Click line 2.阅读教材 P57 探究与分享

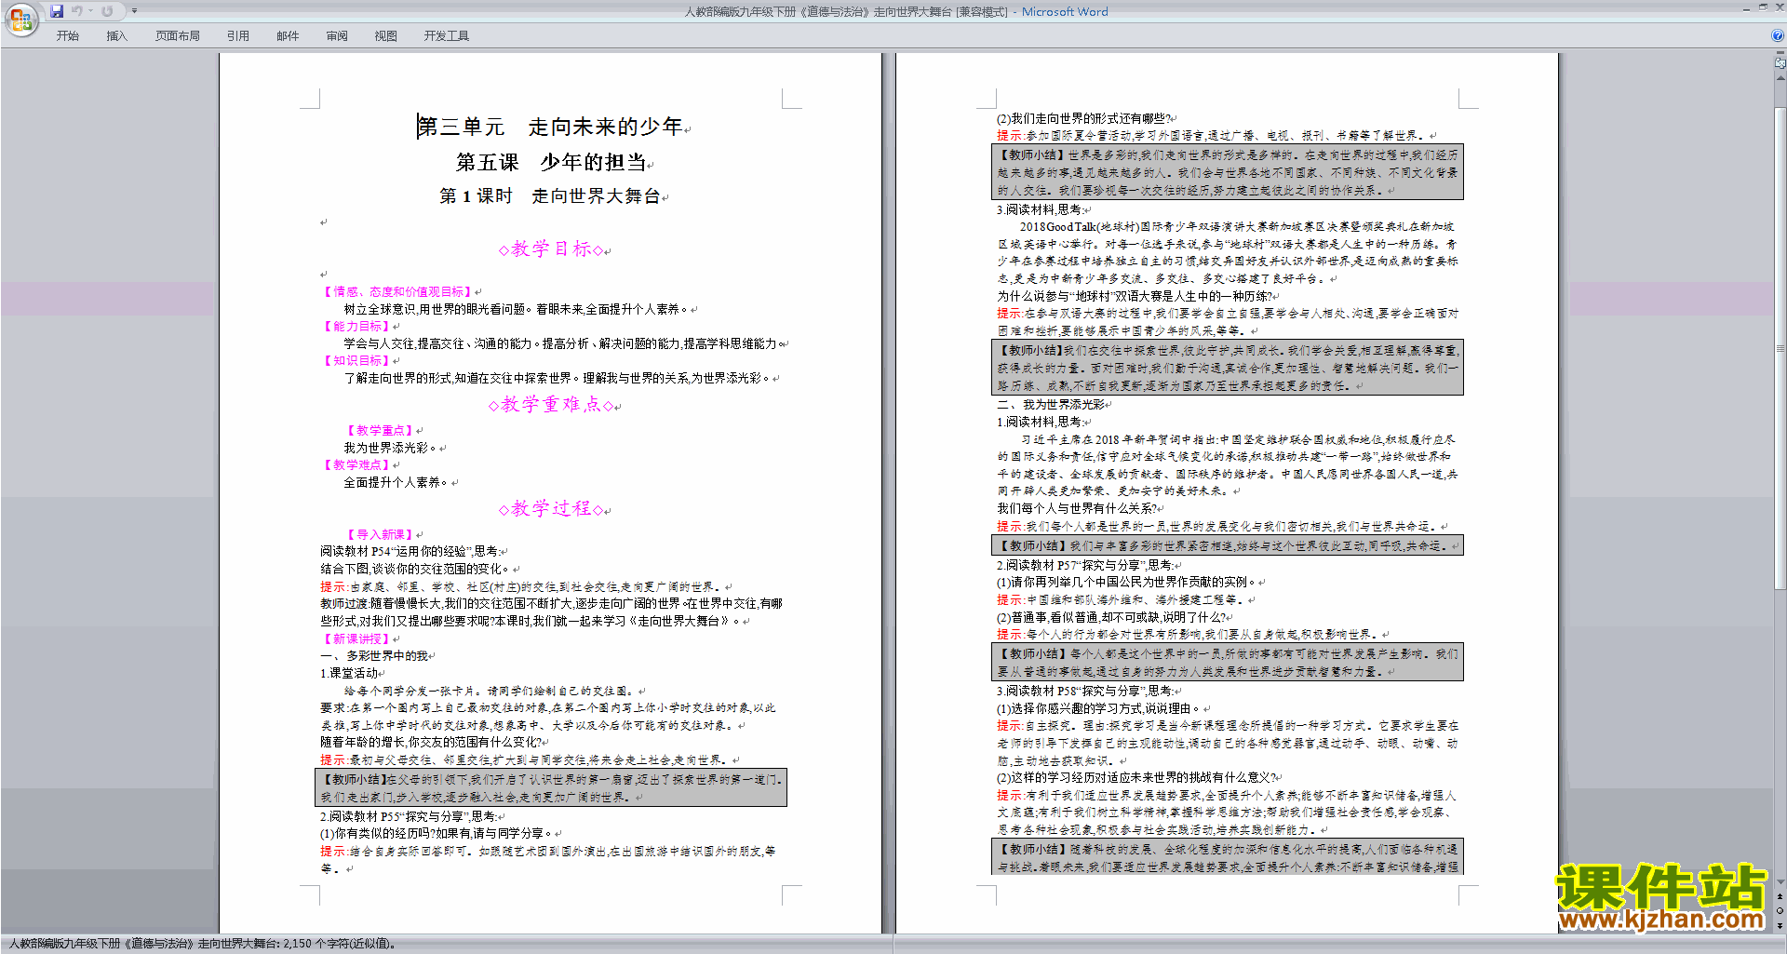(x=1084, y=565)
